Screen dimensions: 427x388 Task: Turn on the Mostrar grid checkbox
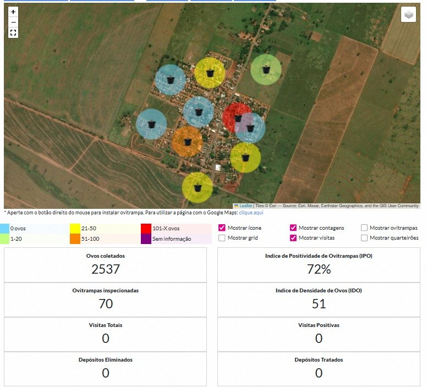point(222,238)
